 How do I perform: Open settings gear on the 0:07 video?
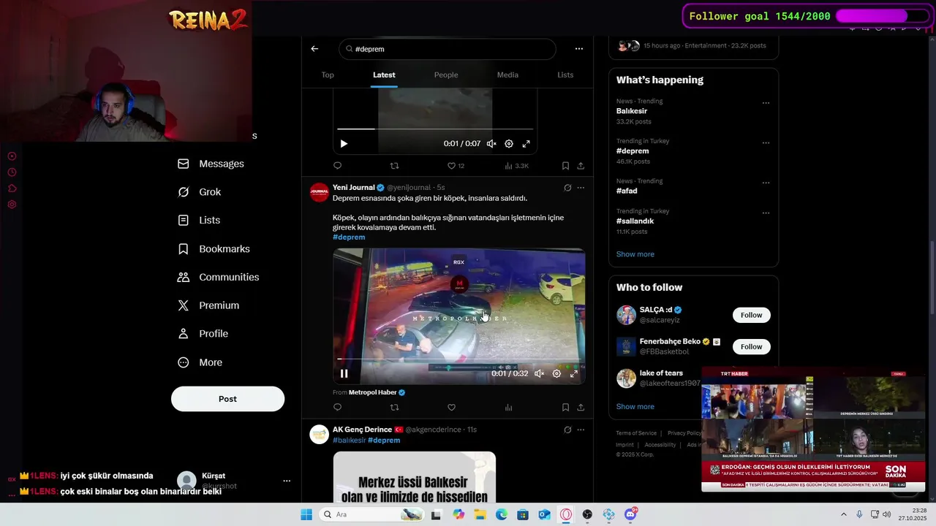509,144
